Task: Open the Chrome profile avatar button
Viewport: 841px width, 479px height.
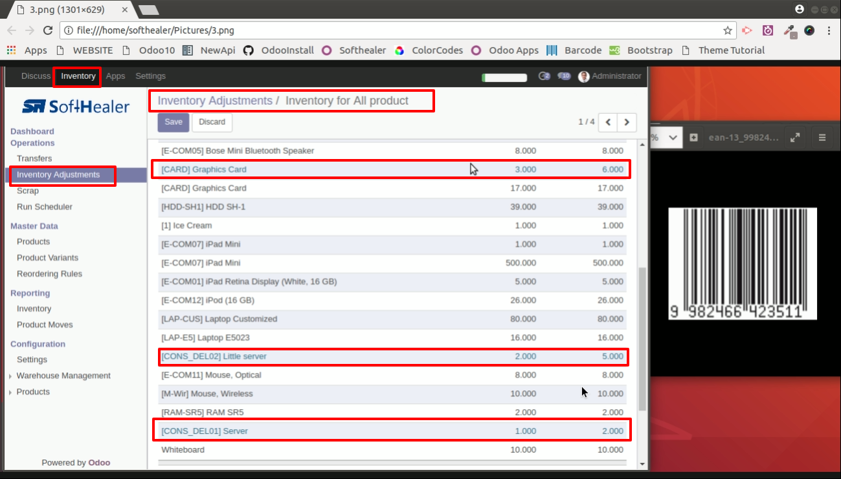Action: [800, 9]
